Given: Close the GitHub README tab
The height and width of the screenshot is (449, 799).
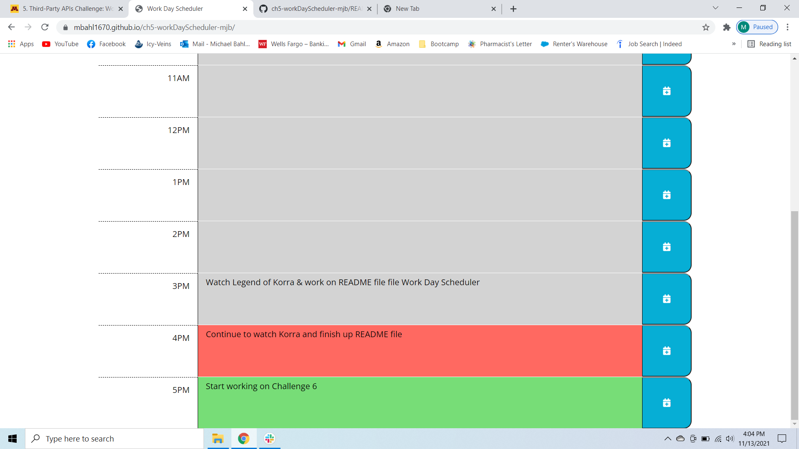Looking at the screenshot, I should click(369, 9).
